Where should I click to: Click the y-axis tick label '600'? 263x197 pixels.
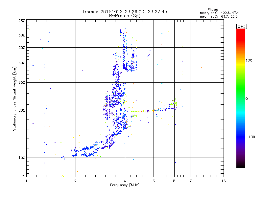(22, 35)
